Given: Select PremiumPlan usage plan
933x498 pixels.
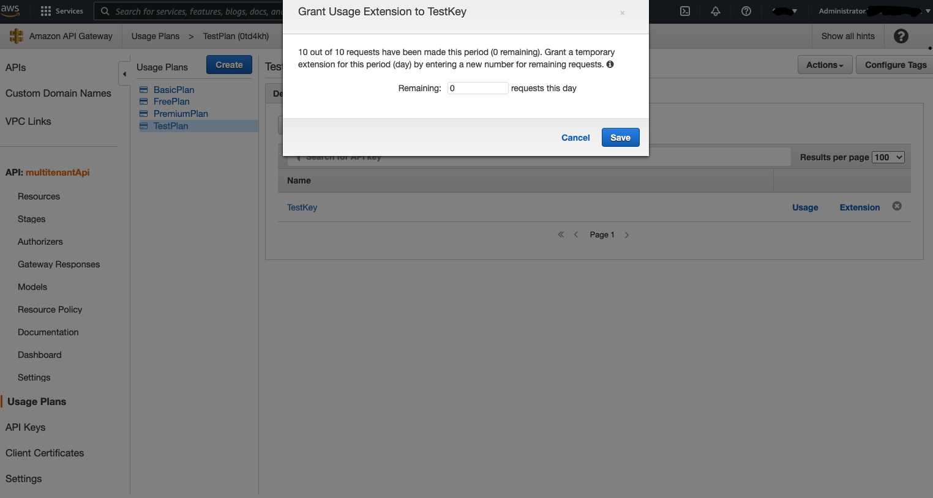Looking at the screenshot, I should [x=181, y=114].
